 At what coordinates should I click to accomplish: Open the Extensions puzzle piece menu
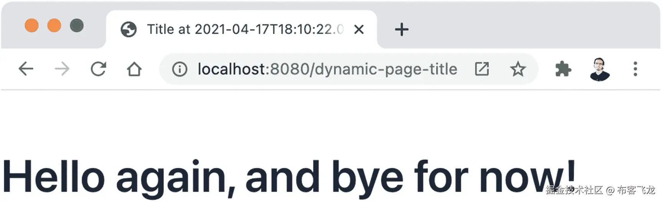[x=563, y=69]
